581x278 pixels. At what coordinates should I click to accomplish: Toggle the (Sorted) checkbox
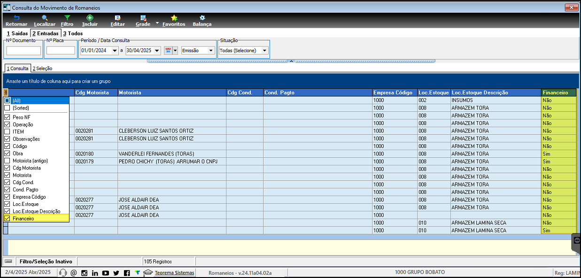click(7, 108)
